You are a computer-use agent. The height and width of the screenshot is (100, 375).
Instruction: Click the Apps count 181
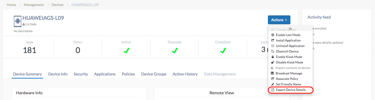coord(30,50)
